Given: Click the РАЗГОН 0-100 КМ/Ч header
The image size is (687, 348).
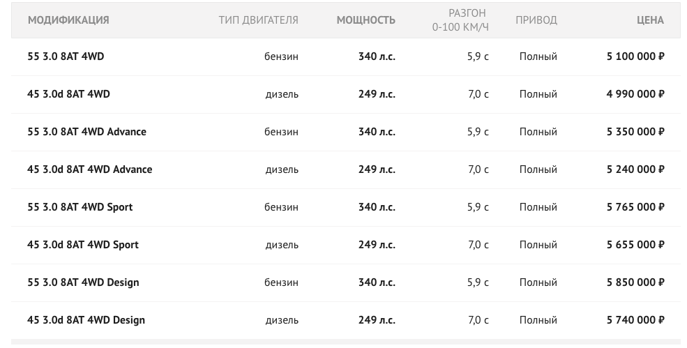Looking at the screenshot, I should point(460,20).
